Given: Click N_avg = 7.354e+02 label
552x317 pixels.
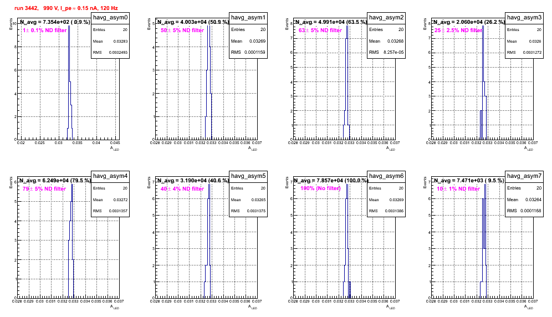Looking at the screenshot, I should (55, 22).
